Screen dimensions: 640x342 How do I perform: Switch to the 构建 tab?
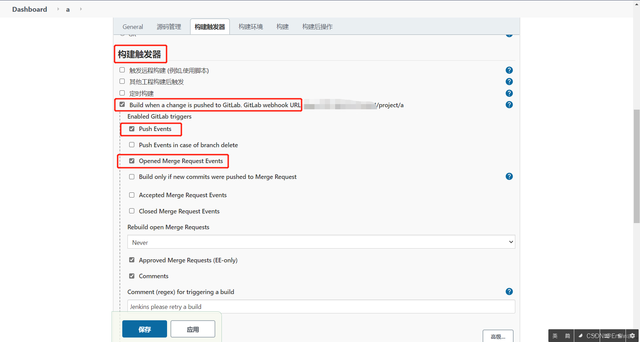pyautogui.click(x=282, y=27)
